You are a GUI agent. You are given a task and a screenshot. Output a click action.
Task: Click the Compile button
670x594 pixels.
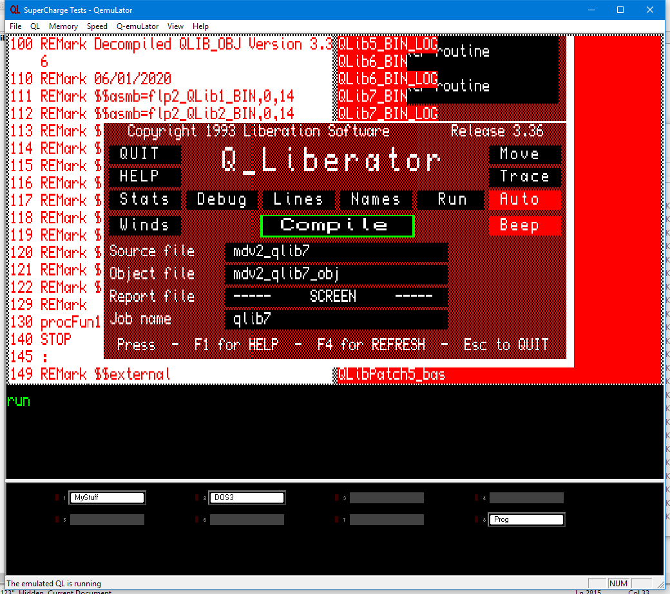[x=337, y=225]
